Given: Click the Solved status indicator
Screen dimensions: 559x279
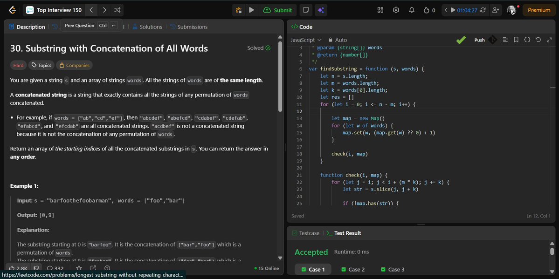Looking at the screenshot, I should tap(258, 48).
